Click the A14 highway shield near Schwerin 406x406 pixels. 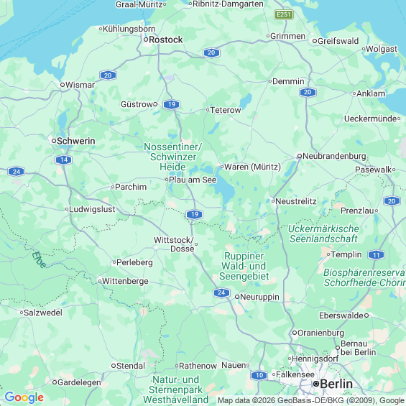64,160
